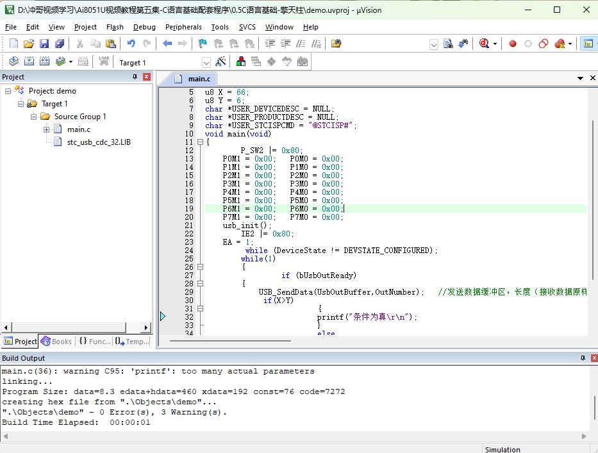Comment out the selected lines
598x453 pixels.
click(301, 44)
